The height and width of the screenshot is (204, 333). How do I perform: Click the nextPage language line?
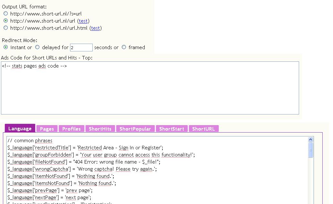pos(49,198)
